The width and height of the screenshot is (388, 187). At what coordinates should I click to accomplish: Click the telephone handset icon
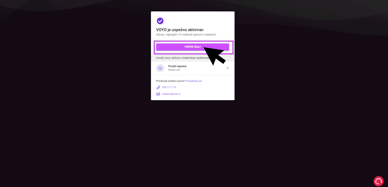pyautogui.click(x=158, y=87)
